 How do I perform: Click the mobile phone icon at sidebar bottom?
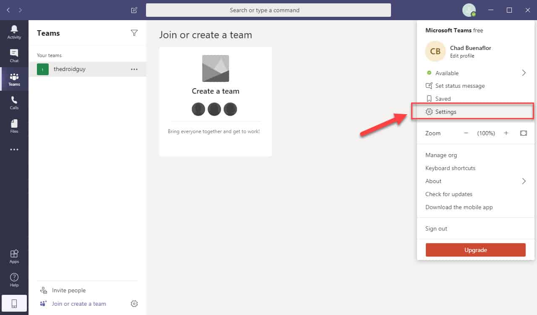[x=14, y=303]
